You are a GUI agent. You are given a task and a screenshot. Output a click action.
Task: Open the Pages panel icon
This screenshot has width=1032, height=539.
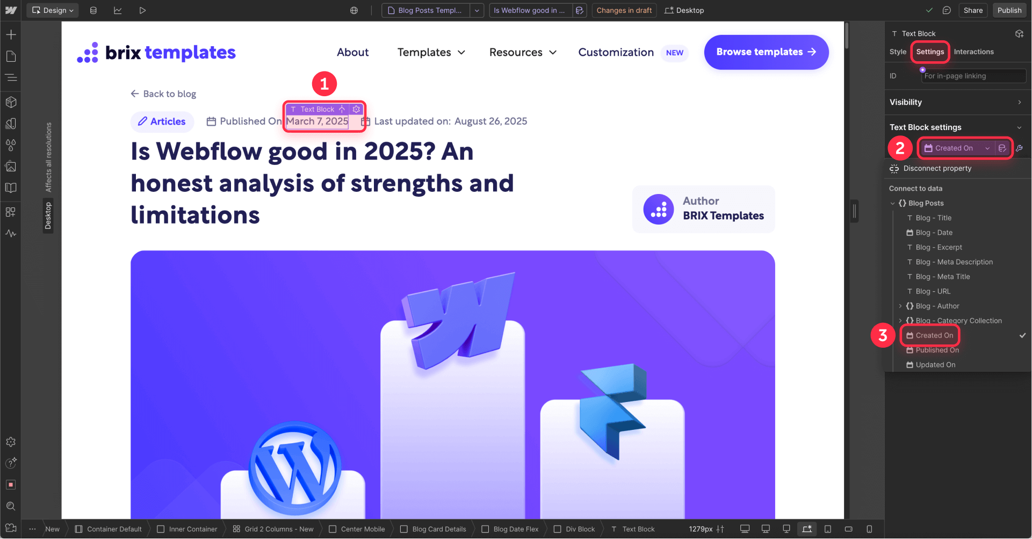[11, 56]
